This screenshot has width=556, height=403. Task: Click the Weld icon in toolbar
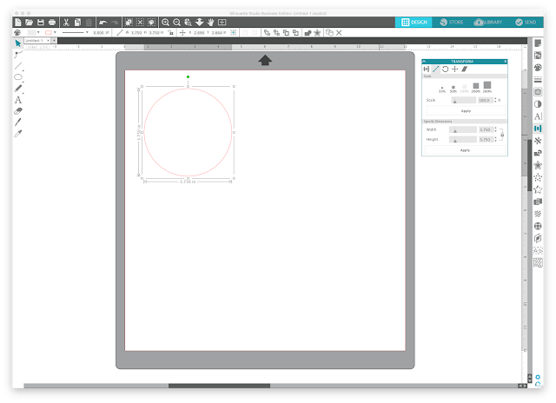pos(308,33)
